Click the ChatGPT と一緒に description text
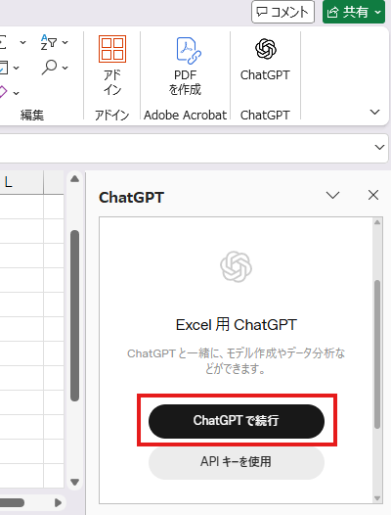 coord(237,361)
